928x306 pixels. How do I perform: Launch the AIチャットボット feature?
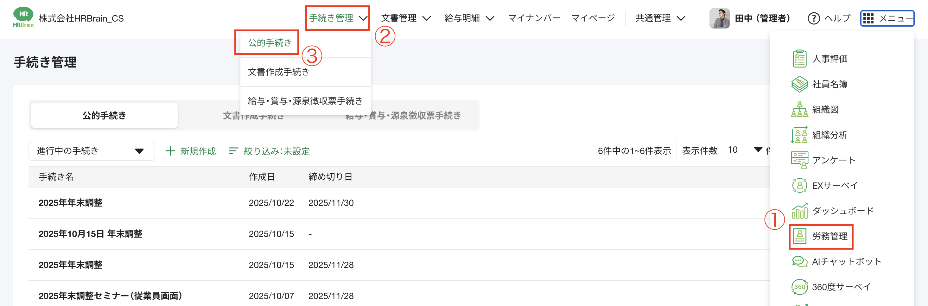[846, 262]
